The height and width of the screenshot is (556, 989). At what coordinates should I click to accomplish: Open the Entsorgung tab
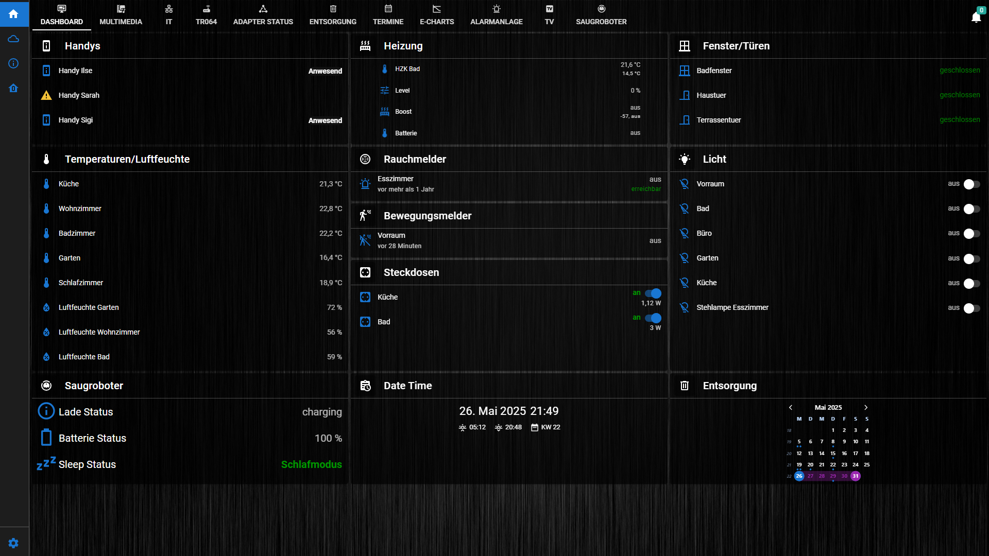[333, 15]
